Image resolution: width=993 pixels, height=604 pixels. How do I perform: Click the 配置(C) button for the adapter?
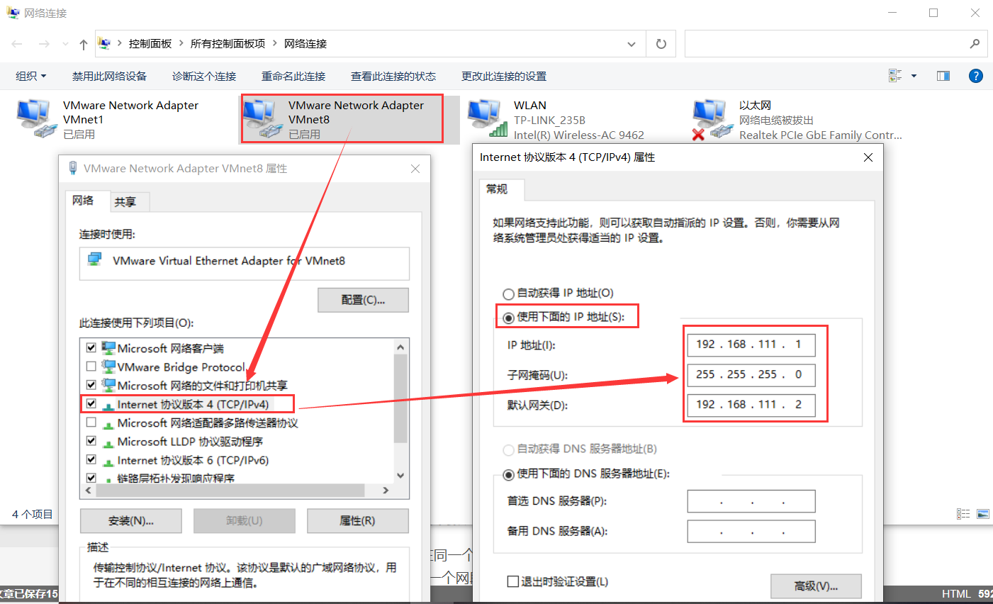pos(363,300)
